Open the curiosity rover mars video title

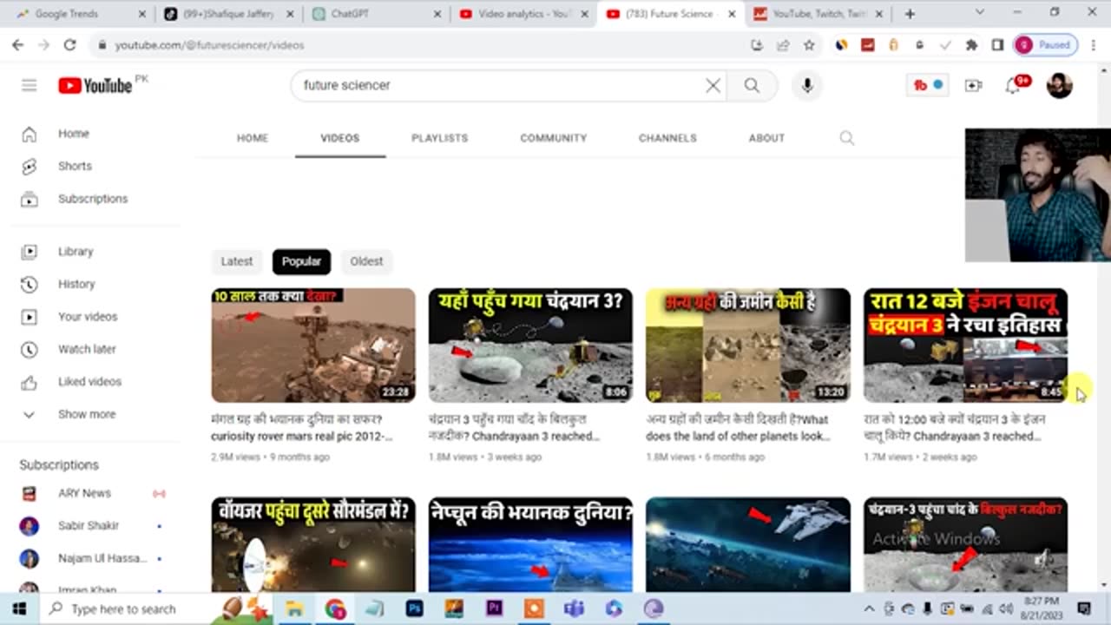coord(300,428)
